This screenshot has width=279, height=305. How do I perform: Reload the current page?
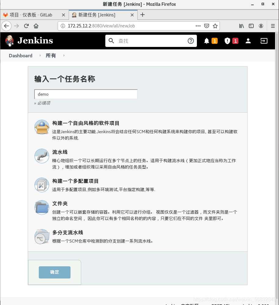pyautogui.click(x=26, y=26)
